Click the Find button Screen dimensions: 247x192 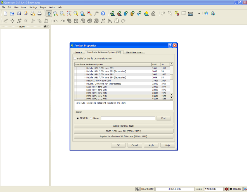[163, 118]
